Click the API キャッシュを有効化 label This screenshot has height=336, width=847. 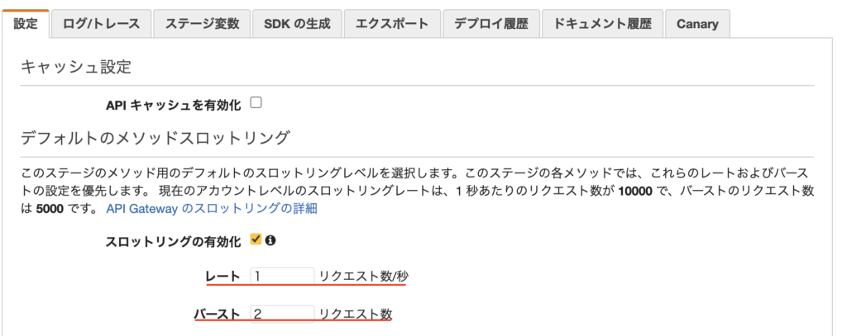click(x=173, y=105)
